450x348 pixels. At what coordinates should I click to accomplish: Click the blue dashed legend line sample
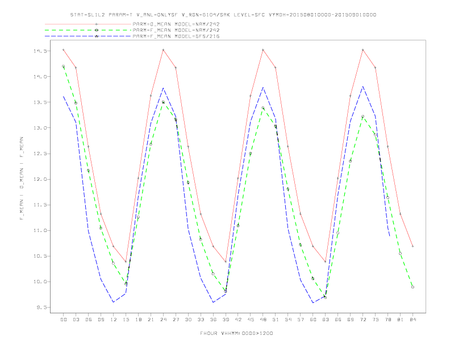coord(88,36)
